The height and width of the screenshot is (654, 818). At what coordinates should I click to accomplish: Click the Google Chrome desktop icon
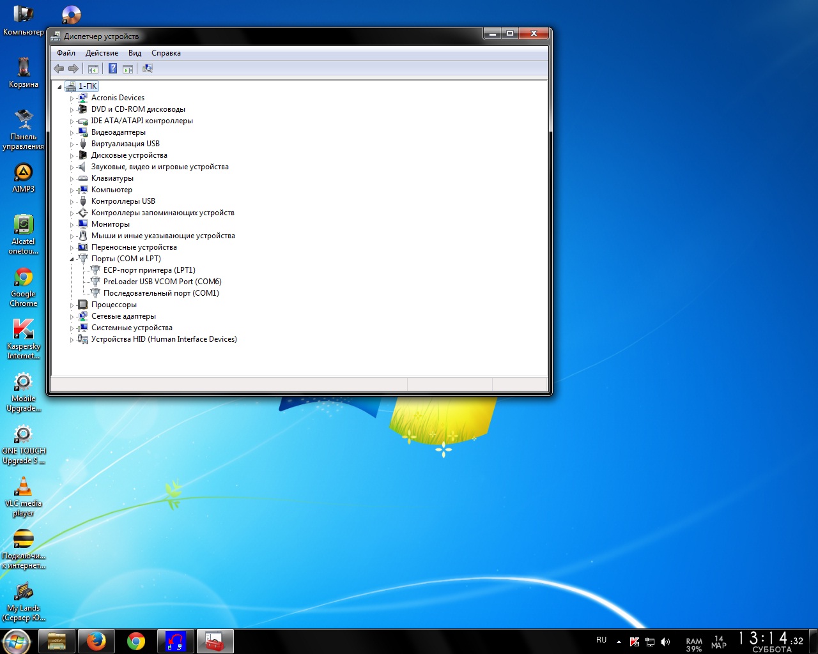[x=24, y=287]
